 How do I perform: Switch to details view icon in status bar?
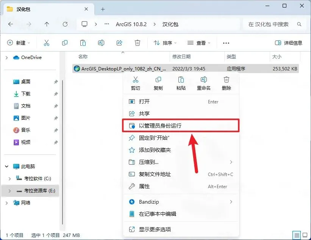(297, 235)
